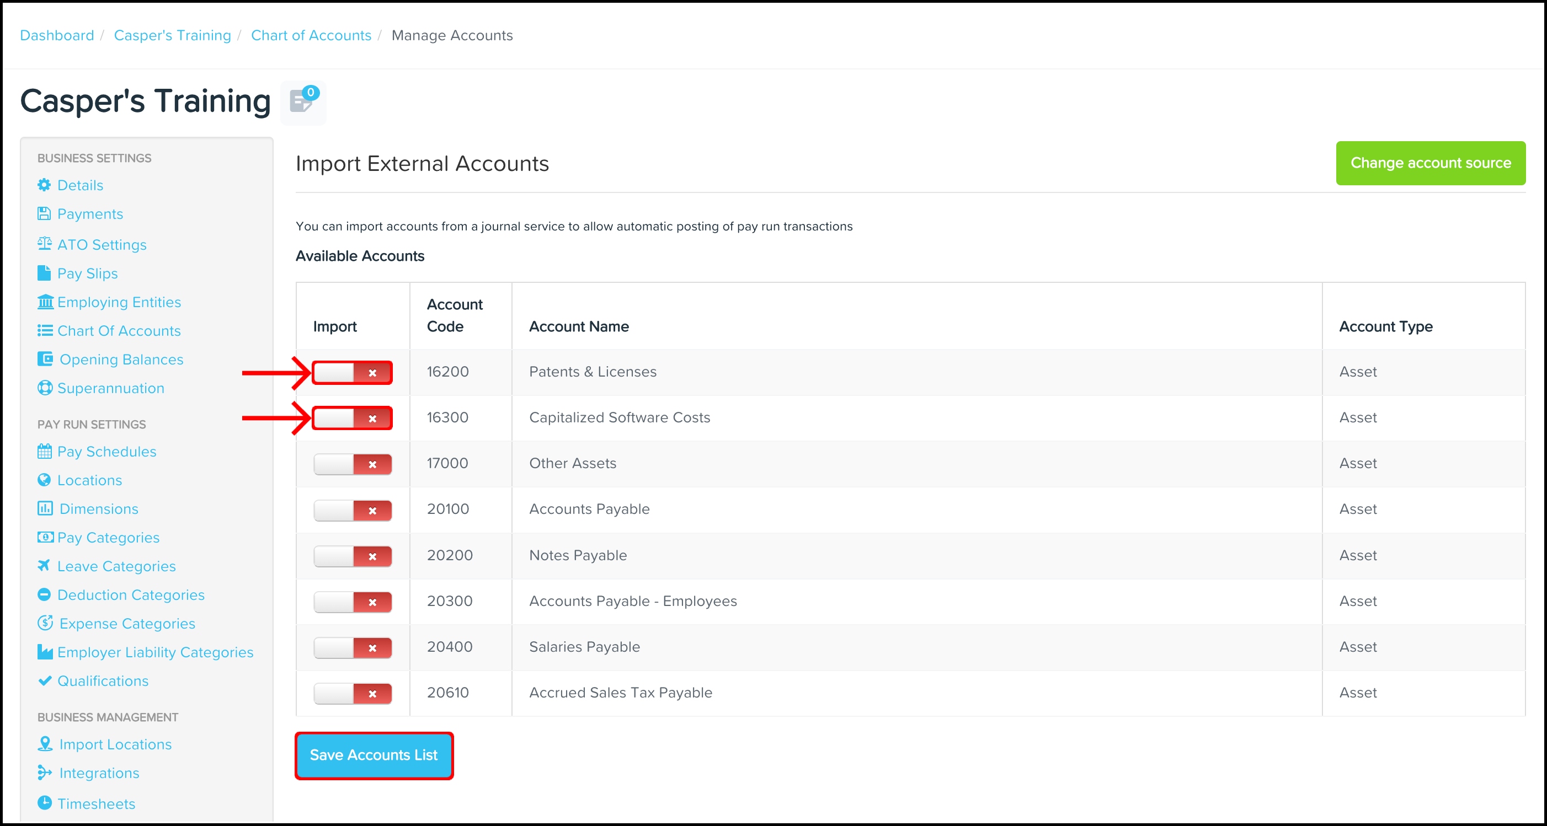Click the Pay Slips document icon
This screenshot has width=1547, height=826.
point(45,273)
